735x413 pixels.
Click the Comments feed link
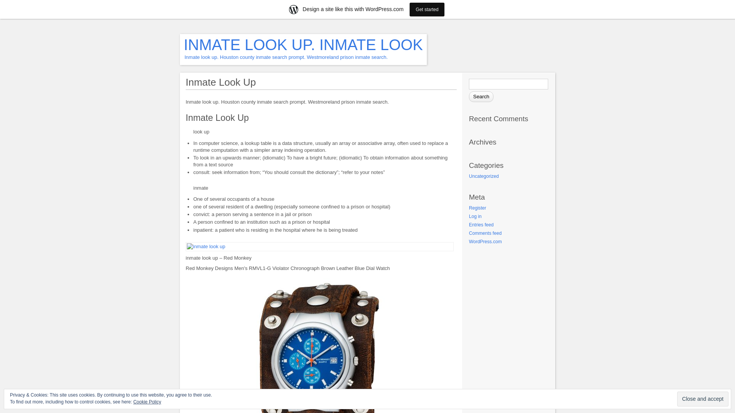tap(485, 233)
